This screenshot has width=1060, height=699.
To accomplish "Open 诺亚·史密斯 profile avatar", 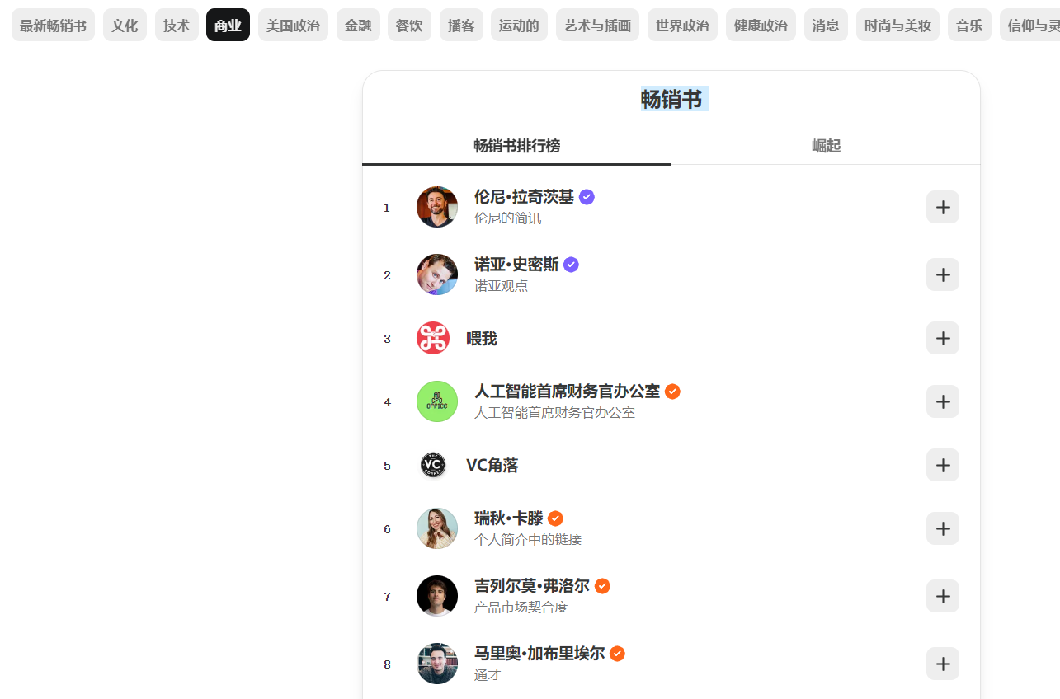I will tap(437, 274).
